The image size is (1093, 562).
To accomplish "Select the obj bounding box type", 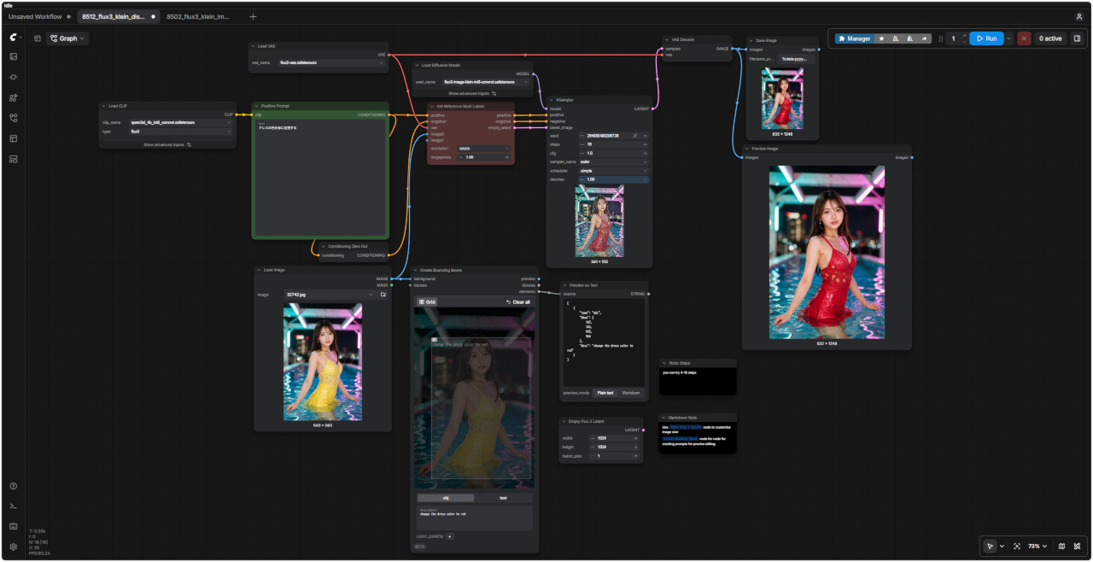I will 445,498.
